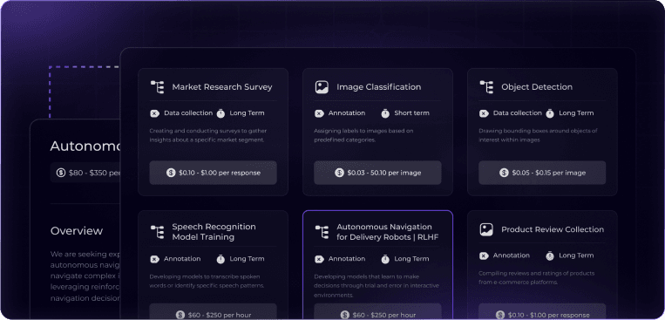Viewport: 665px width, 320px height.
Task: Open the Market Research Survey card title
Action: point(221,87)
